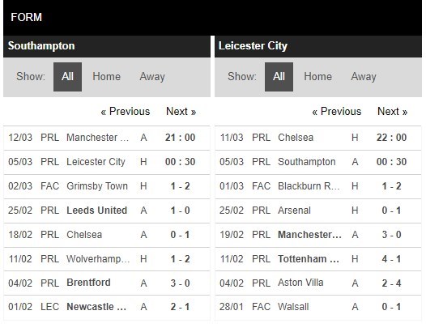Open Tottenham 4-1 match details

coord(318,259)
